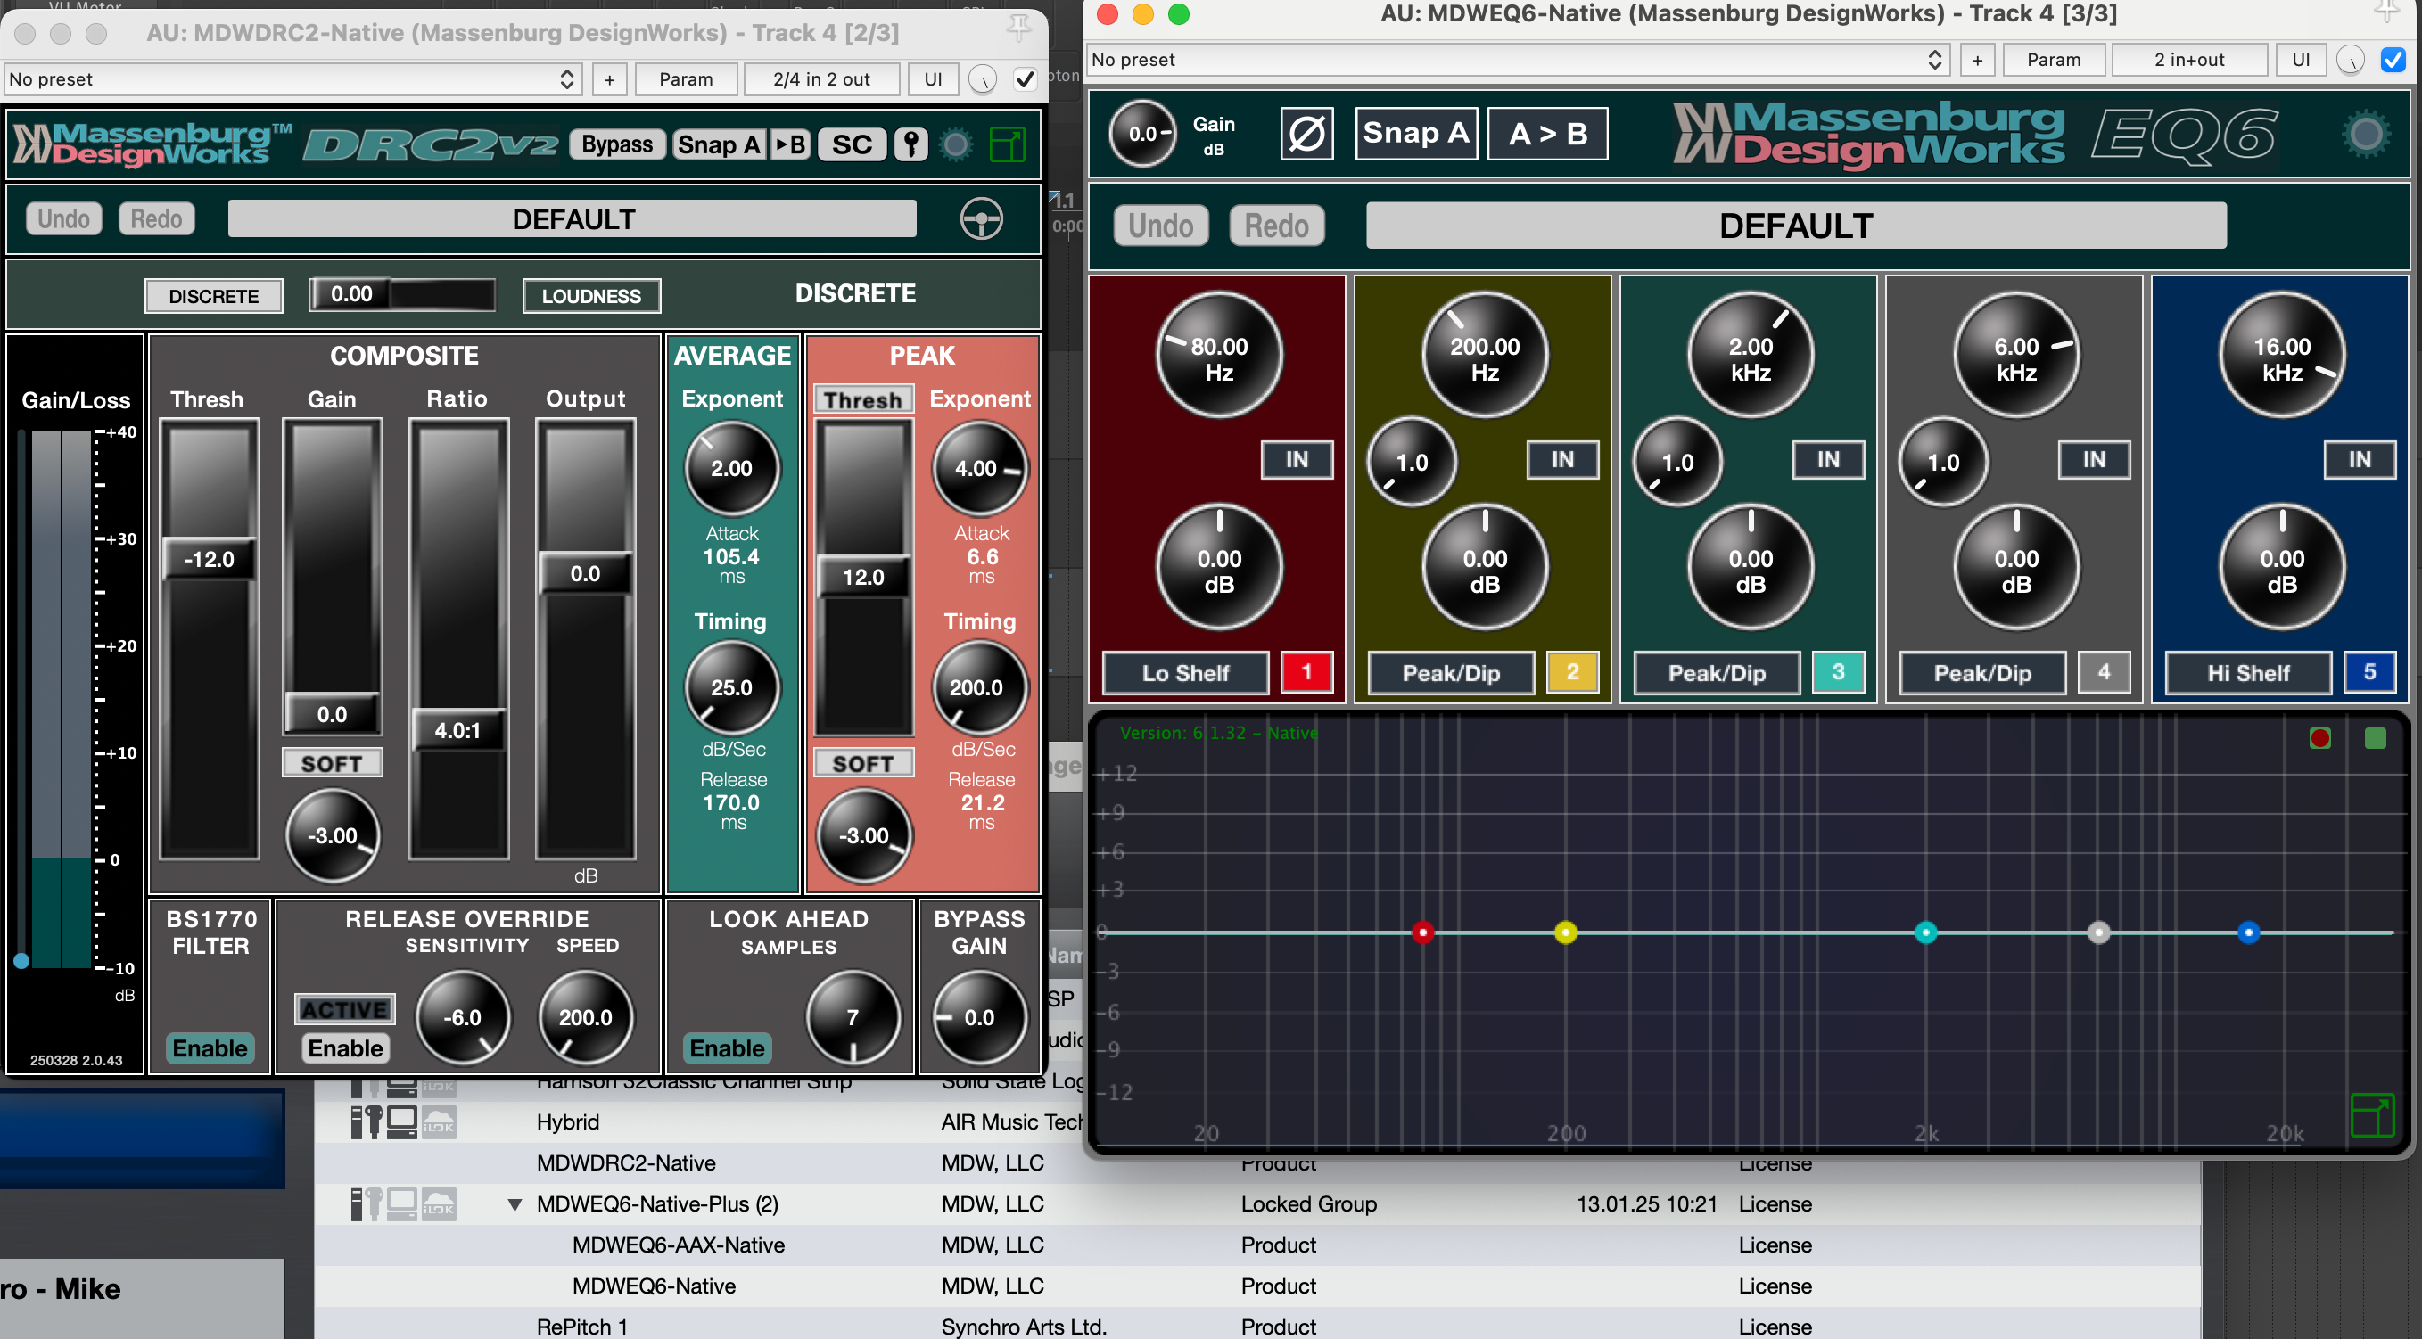Screen dimensions: 2422x1339
Task: Click the EQ6 Gain 0.0 dB knob
Action: click(1142, 134)
